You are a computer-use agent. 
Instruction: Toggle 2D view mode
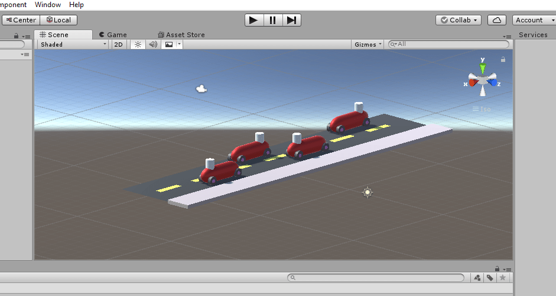click(x=119, y=44)
